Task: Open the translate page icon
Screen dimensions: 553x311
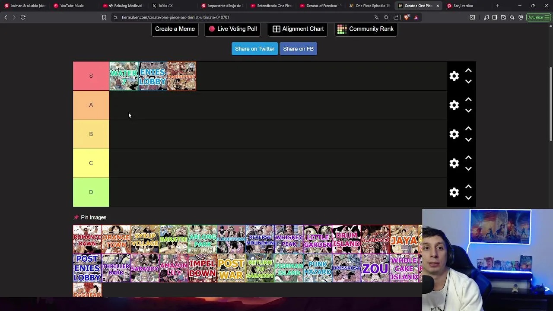Action: coord(376,17)
